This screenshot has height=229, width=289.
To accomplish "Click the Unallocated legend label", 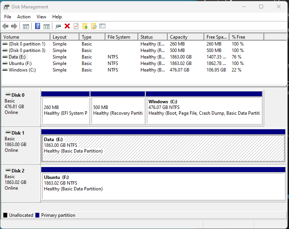I will (21, 215).
